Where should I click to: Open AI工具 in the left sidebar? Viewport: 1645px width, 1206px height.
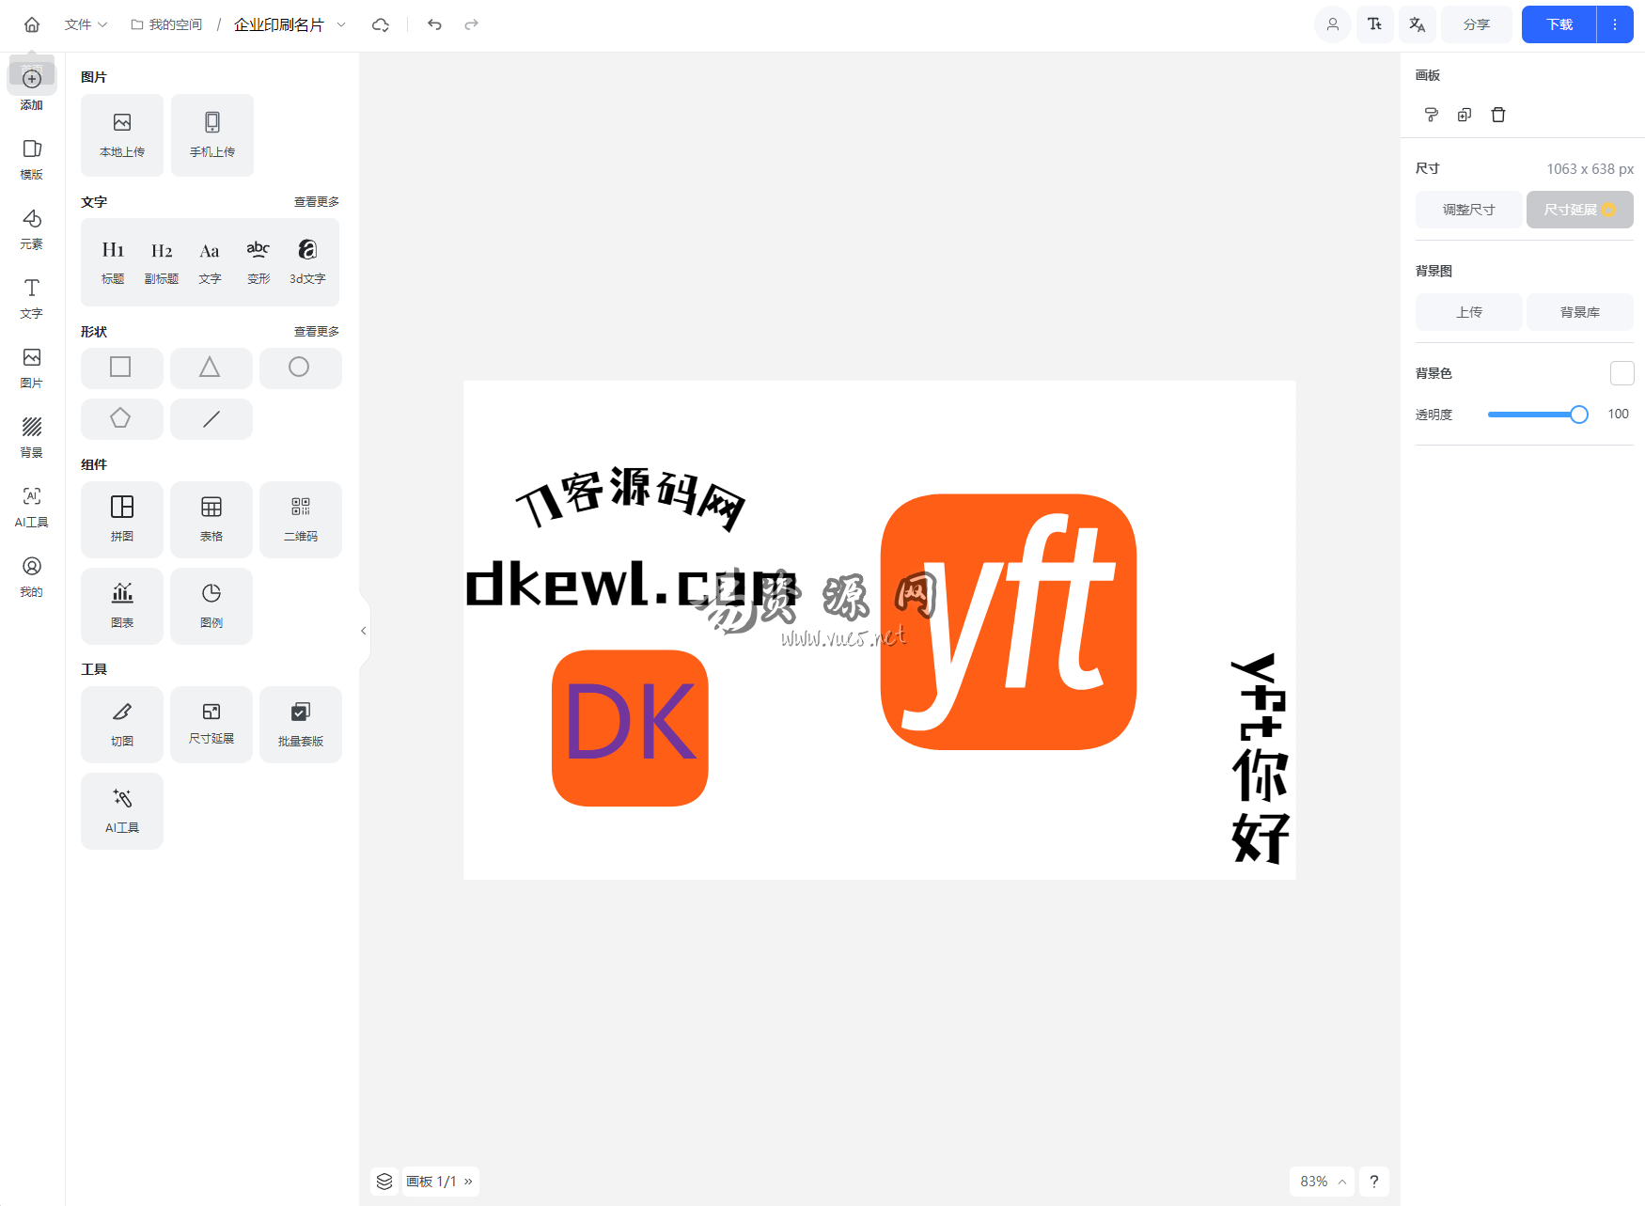pyautogui.click(x=32, y=506)
